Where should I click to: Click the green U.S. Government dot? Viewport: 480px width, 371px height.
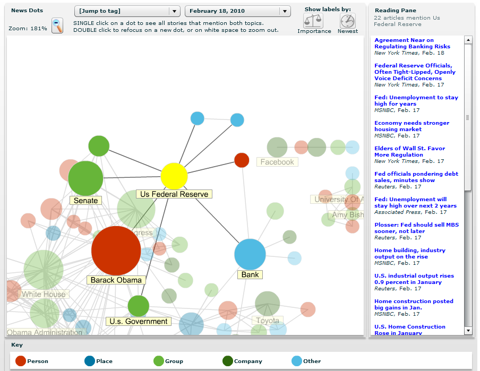[139, 306]
